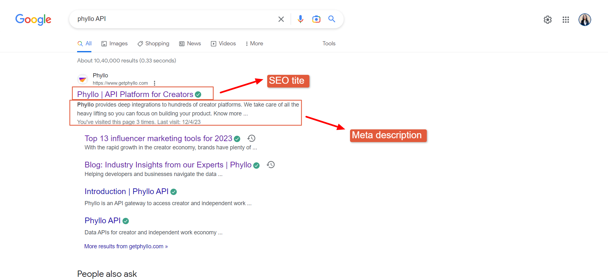Open the Google account profile picture
The height and width of the screenshot is (280, 608).
click(585, 20)
